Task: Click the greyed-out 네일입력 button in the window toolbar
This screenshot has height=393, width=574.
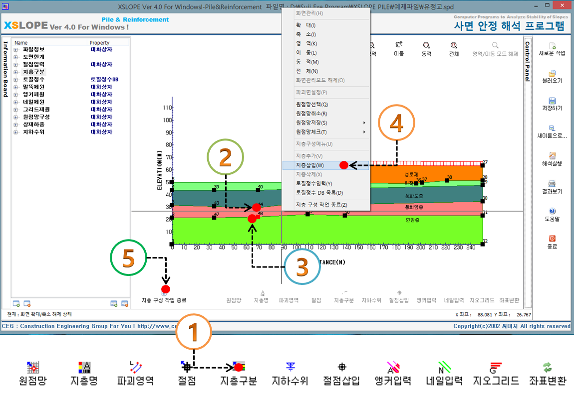Action: pos(454,300)
